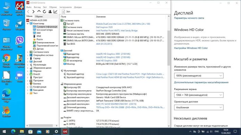Open Настройки Windows HD Color link
Viewport: 241px width, 135px height.
pyautogui.click(x=191, y=48)
